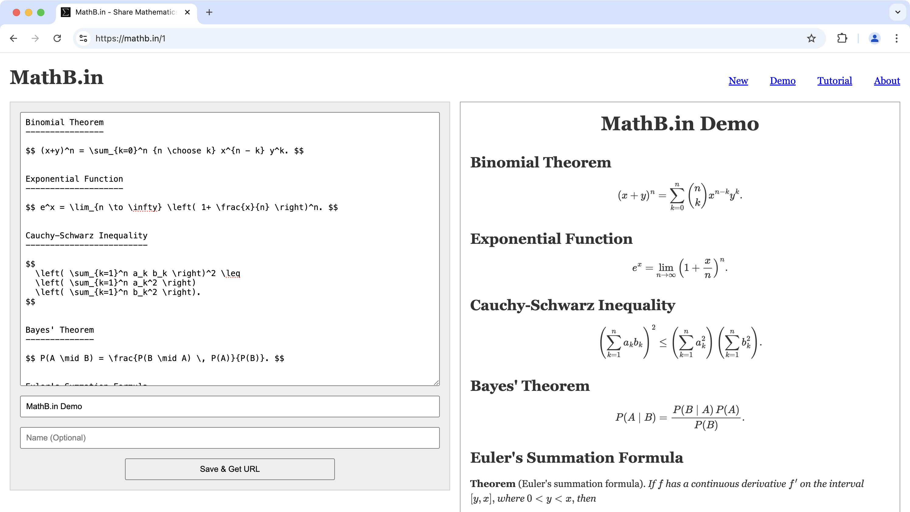Close the MathB.in tab
The width and height of the screenshot is (910, 512).
tap(188, 12)
